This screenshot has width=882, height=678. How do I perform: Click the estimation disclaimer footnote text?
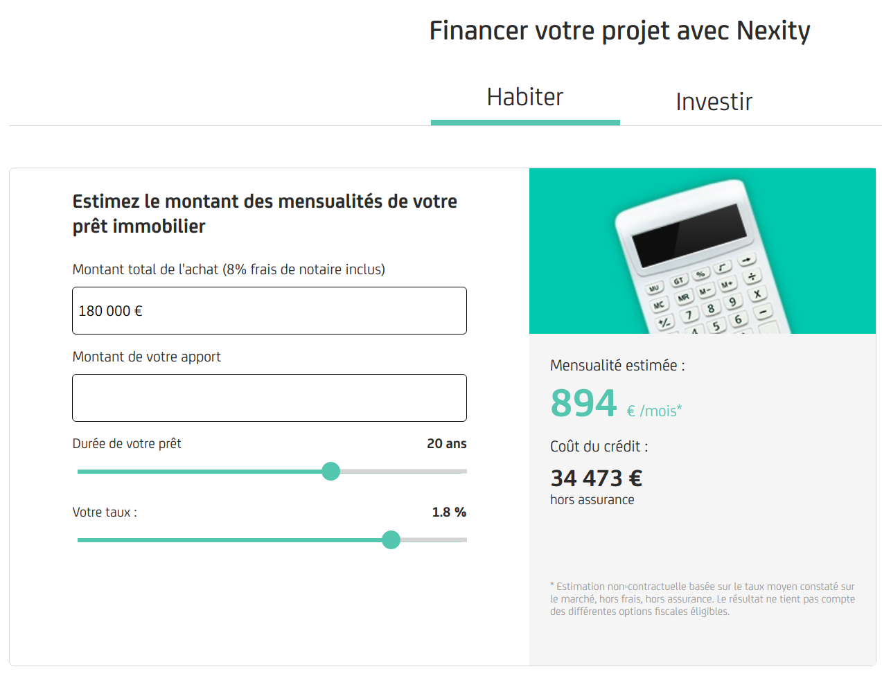703,599
